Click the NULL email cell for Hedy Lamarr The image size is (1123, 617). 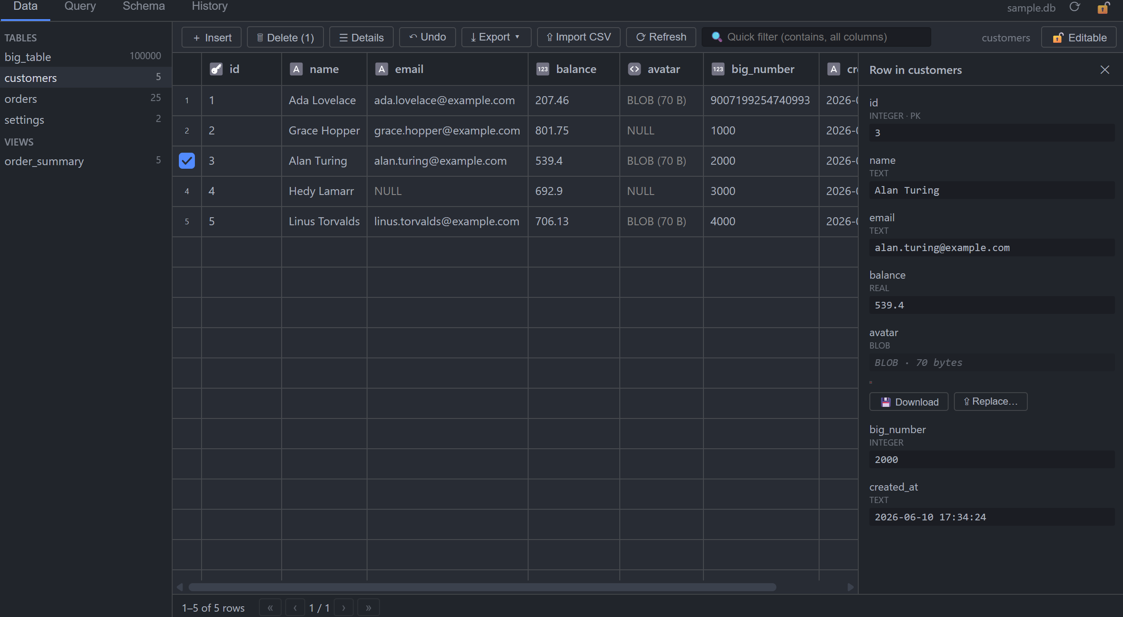coord(448,191)
